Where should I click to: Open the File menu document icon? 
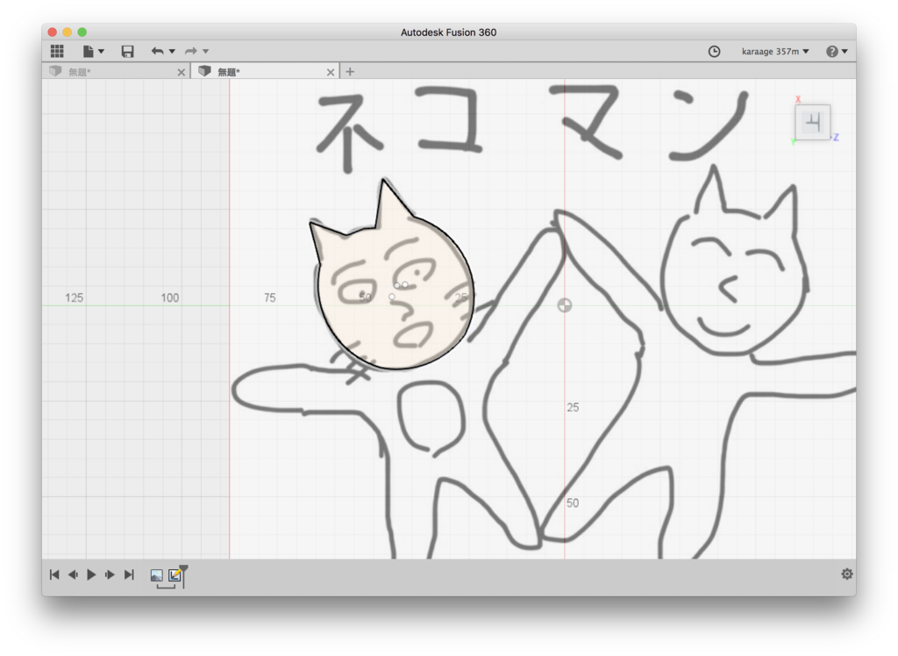coord(89,52)
